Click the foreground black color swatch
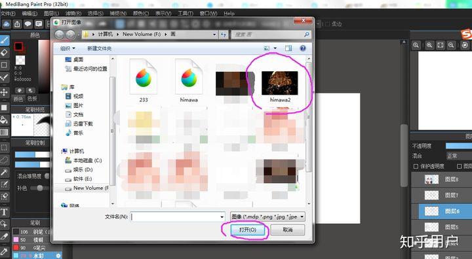This screenshot has height=259, width=472. coord(18,46)
